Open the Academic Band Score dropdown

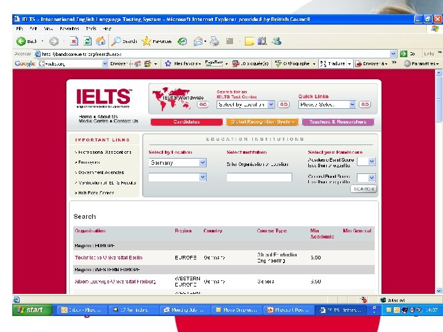click(372, 162)
